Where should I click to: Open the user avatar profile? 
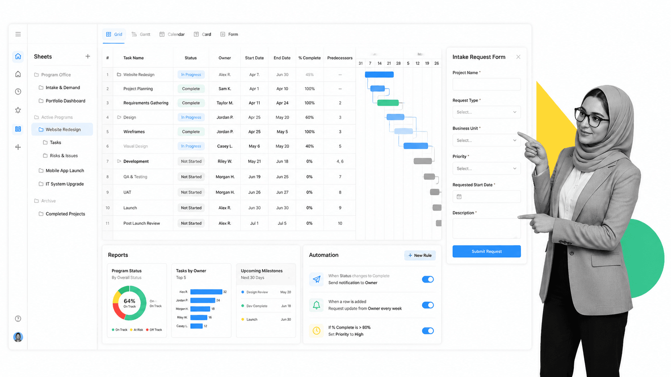tap(18, 337)
